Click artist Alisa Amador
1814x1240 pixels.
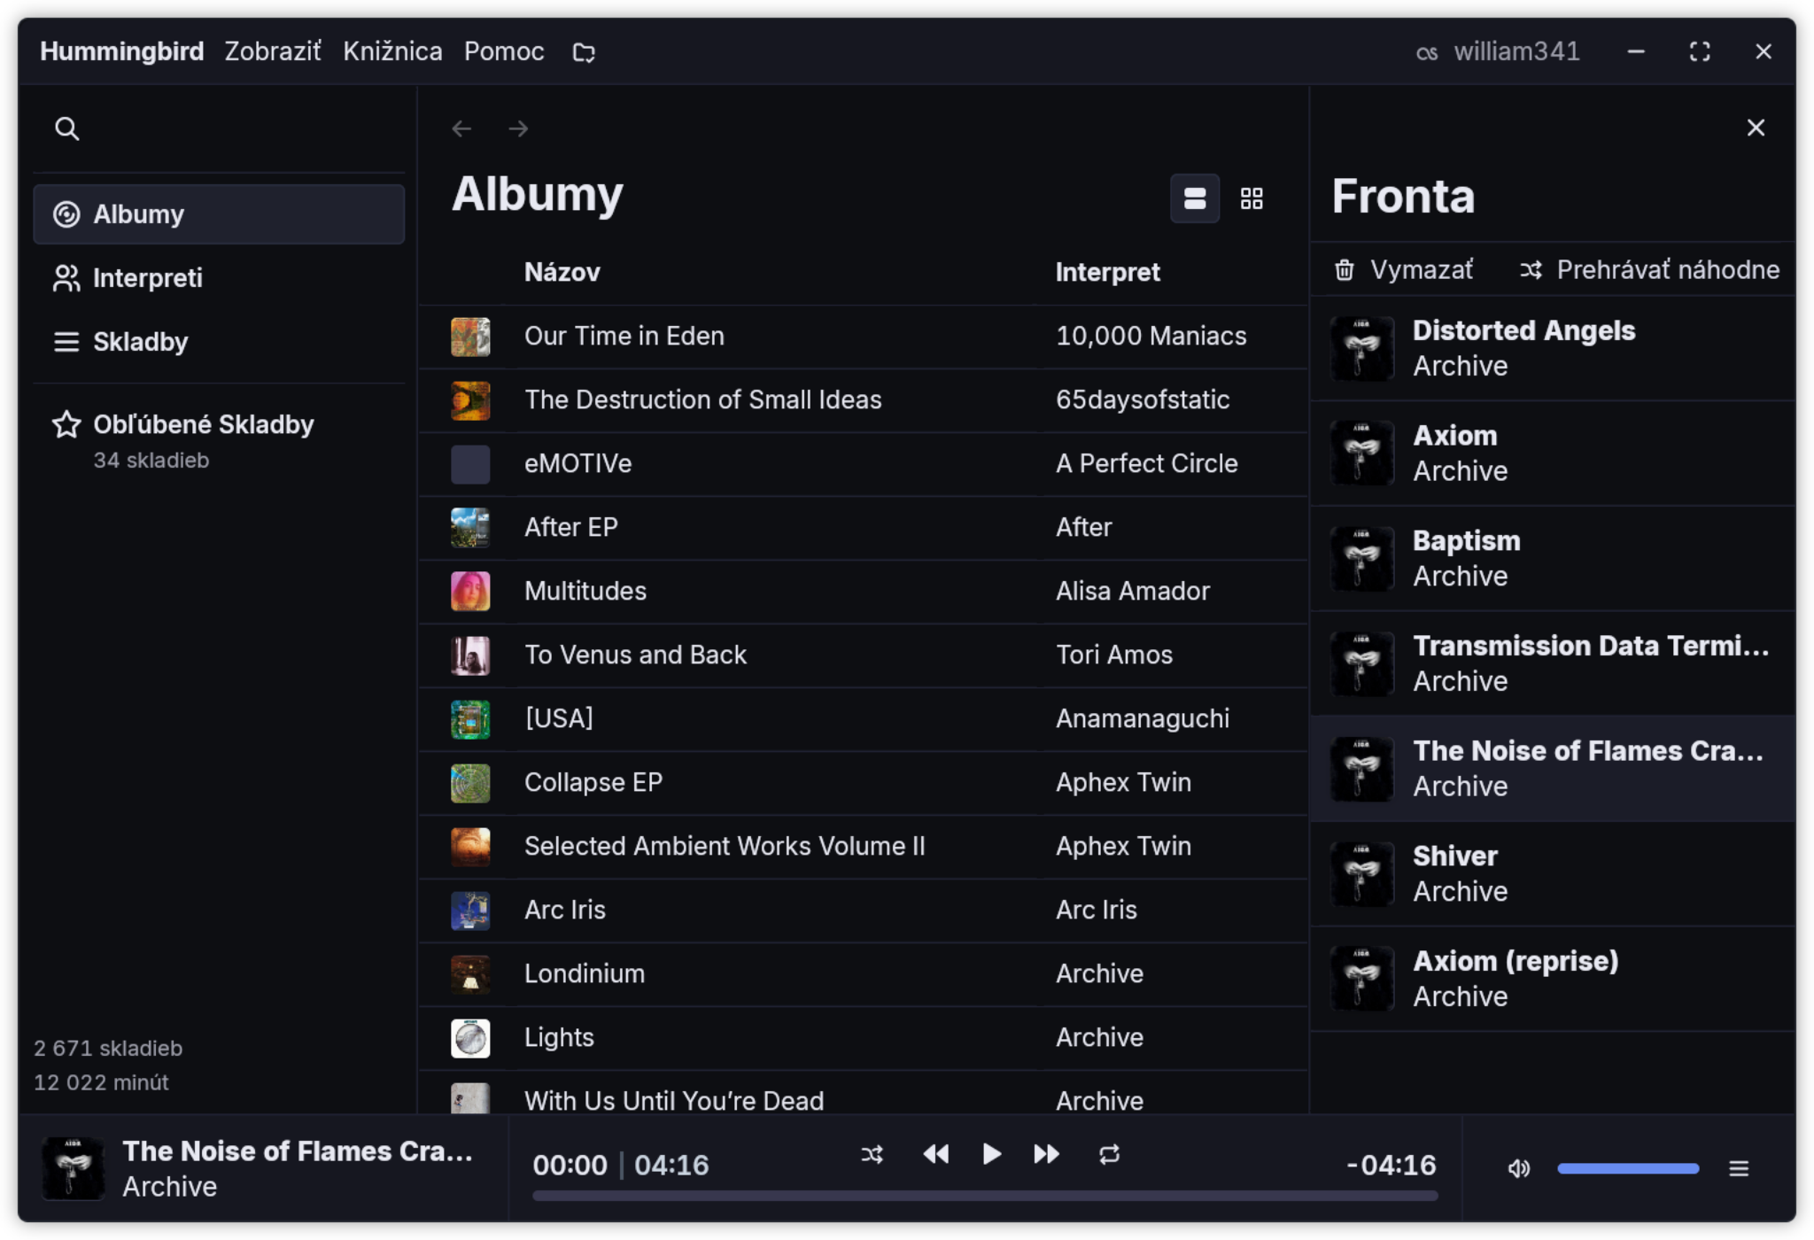pos(1133,591)
